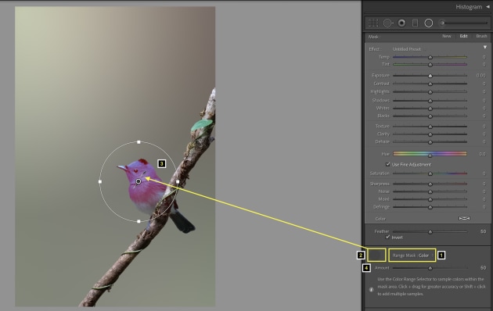
Task: Click the Saturation value field
Action: click(x=484, y=173)
